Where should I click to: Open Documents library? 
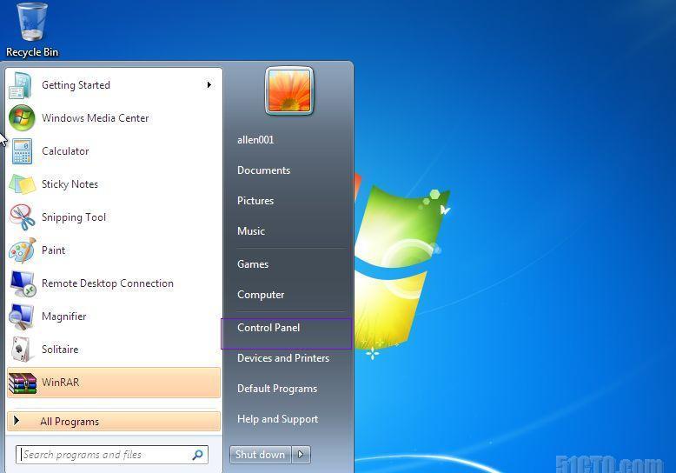click(263, 170)
